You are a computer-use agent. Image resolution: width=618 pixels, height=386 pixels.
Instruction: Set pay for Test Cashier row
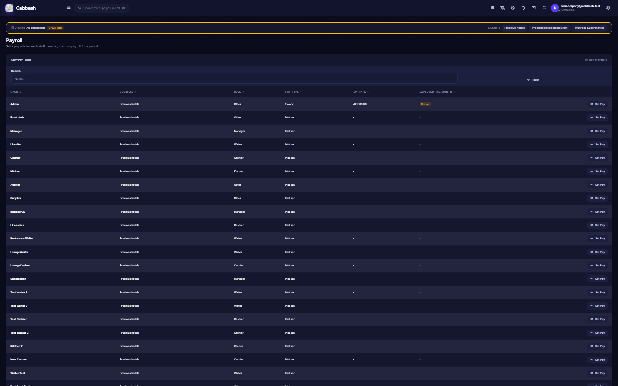597,319
